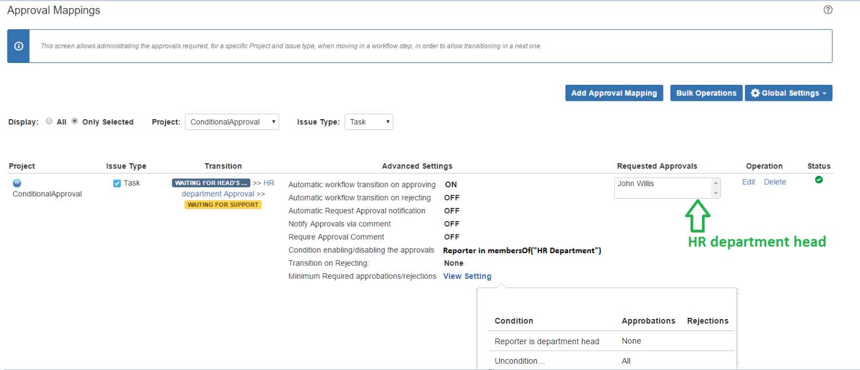The width and height of the screenshot is (860, 370).
Task: Open the View Setting link
Action: click(x=467, y=276)
